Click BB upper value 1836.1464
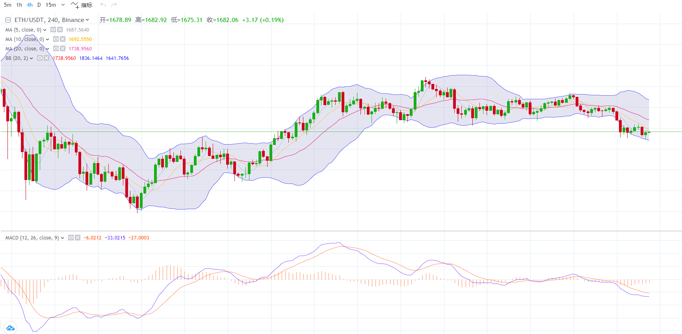The height and width of the screenshot is (334, 682). 91,58
